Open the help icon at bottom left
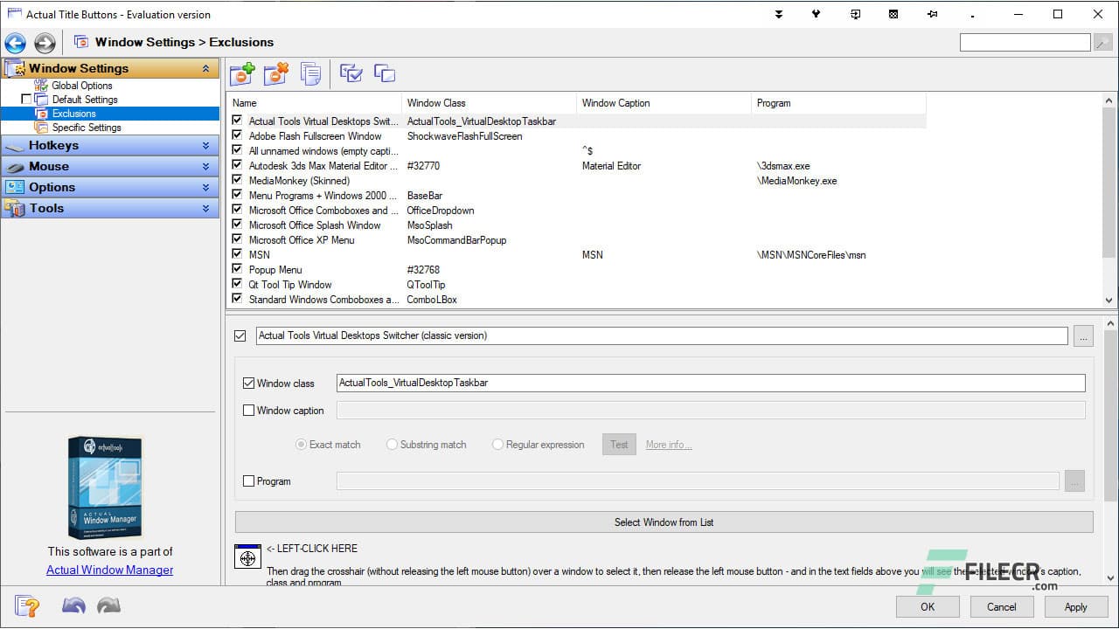 pyautogui.click(x=27, y=606)
